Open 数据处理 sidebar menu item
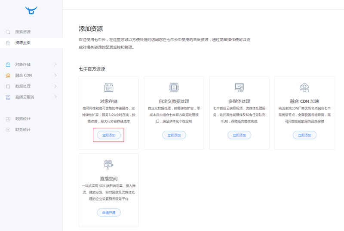The height and width of the screenshot is (231, 344). 31,86
